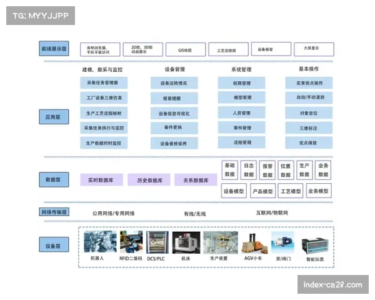This screenshot has width=375, height=300.
Task: Select the 基础数据 box
Action: tap(230, 170)
